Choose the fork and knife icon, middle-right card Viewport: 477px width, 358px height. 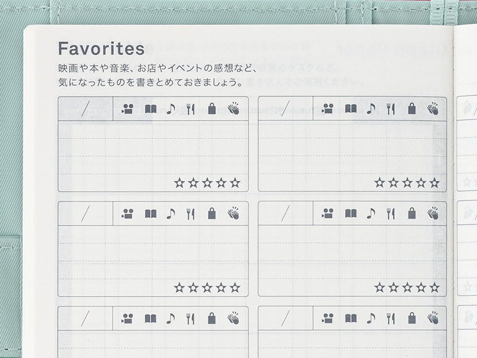click(391, 213)
